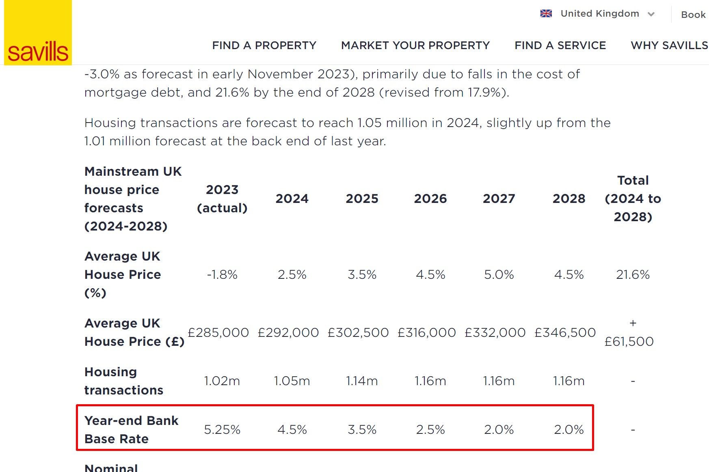Open the Why Savills menu

click(669, 45)
